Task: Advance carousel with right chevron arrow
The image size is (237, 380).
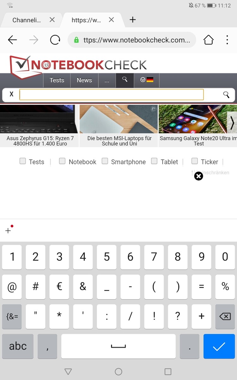Action: 232,123
